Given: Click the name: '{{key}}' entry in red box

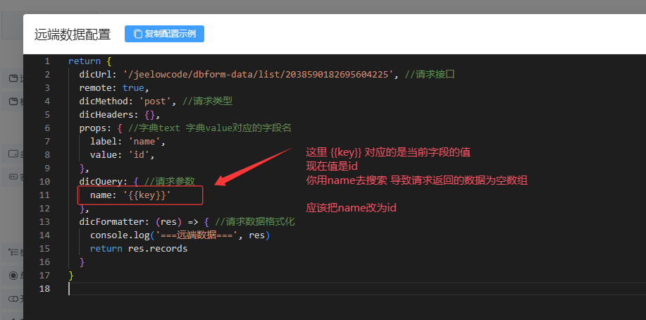Looking at the screenshot, I should coord(131,195).
